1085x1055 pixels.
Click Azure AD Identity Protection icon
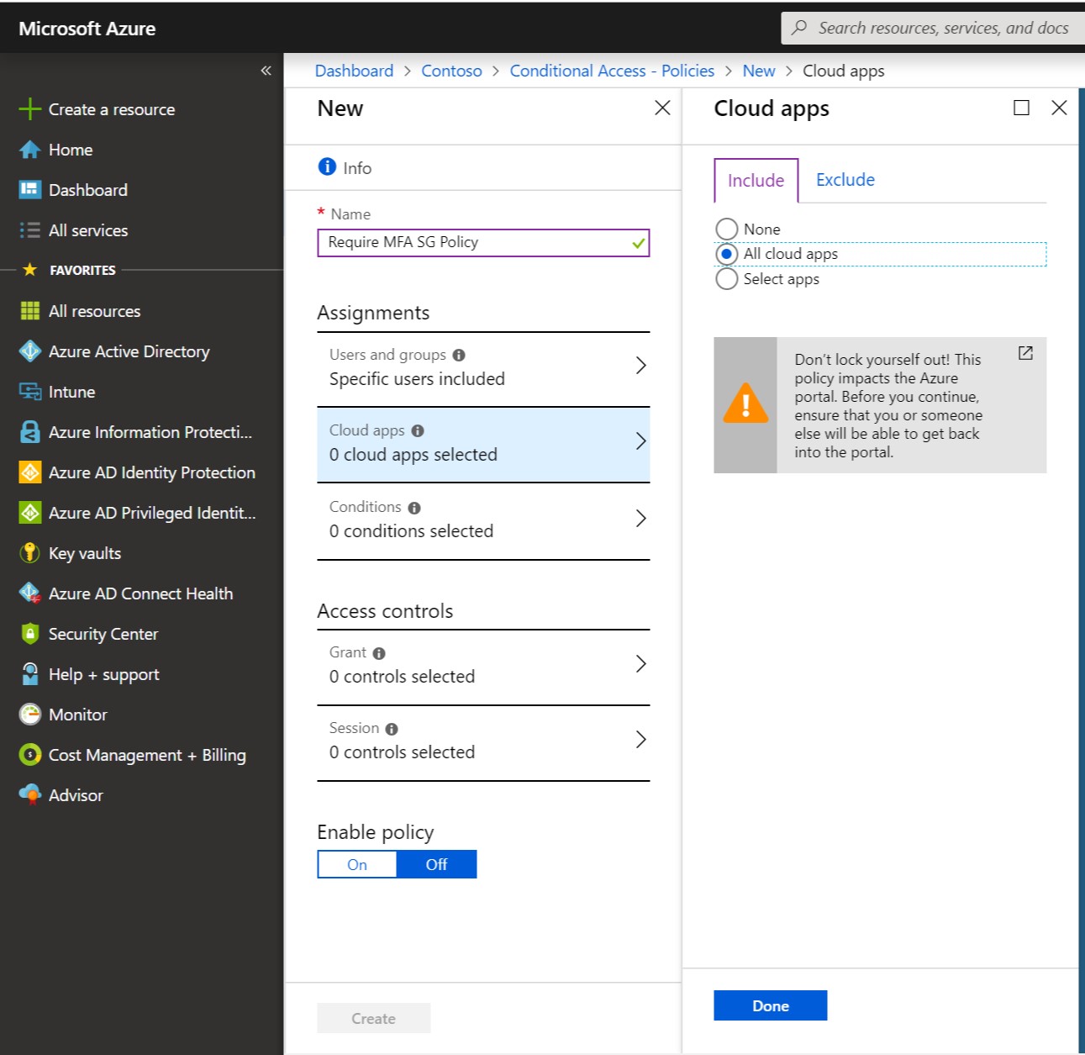click(29, 472)
